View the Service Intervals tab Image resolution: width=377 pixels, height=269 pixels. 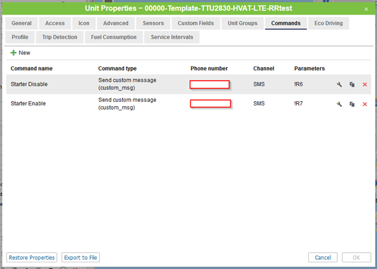pos(172,37)
